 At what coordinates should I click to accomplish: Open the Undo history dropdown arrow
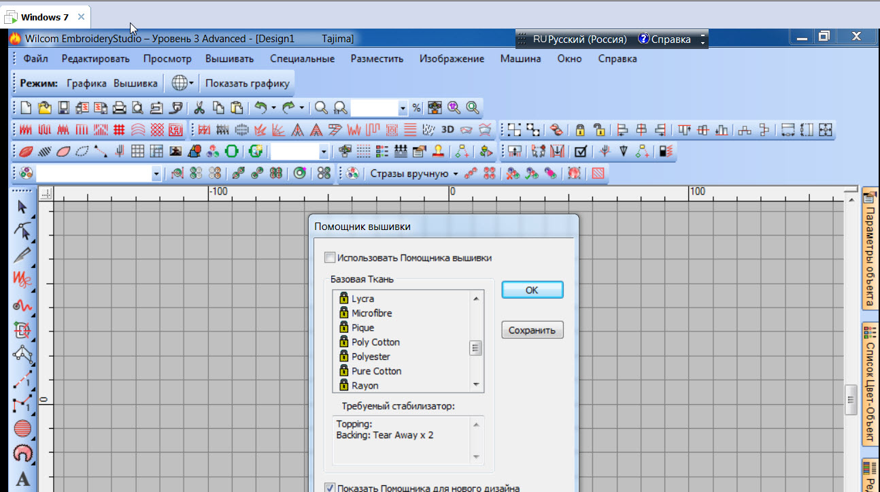(273, 108)
